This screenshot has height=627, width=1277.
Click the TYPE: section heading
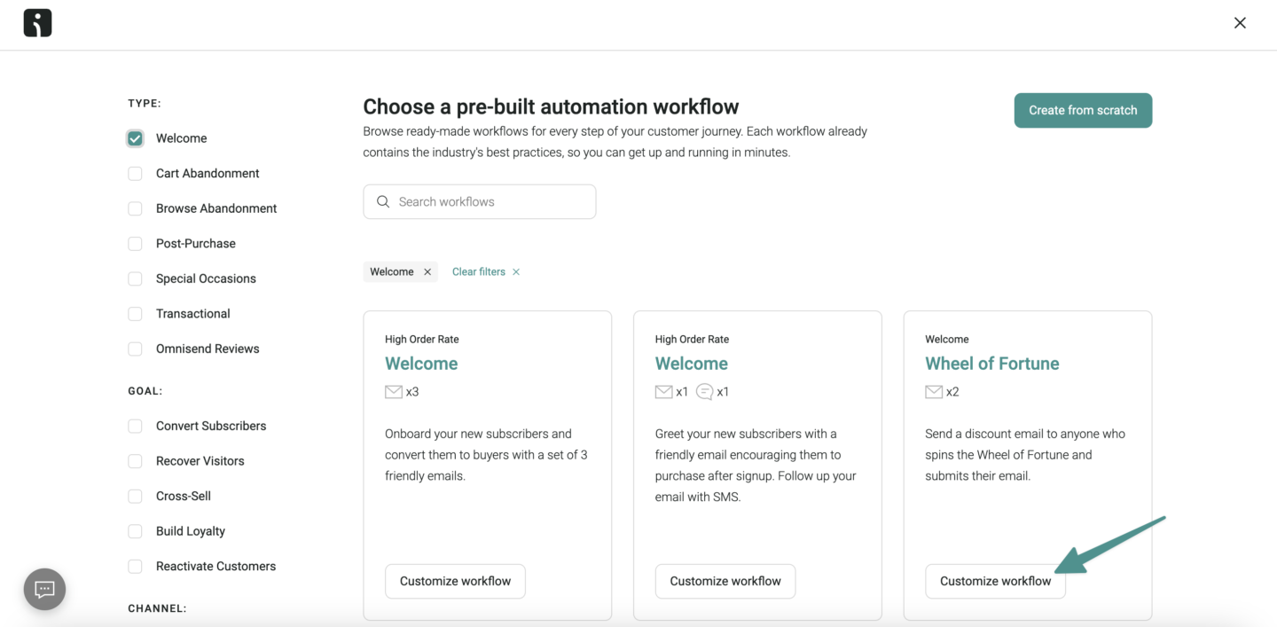pyautogui.click(x=145, y=104)
